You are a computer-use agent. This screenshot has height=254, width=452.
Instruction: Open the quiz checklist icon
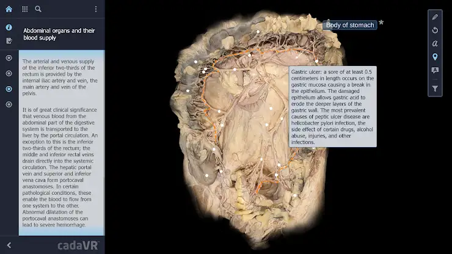click(x=9, y=41)
